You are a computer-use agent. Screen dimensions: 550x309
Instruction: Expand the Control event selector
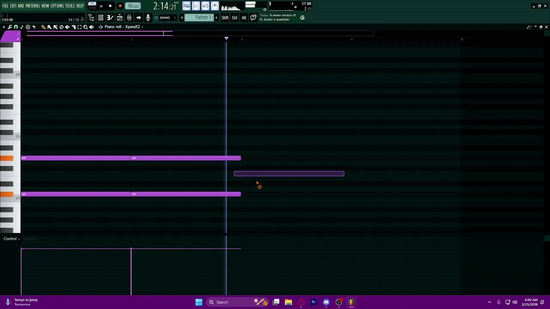pos(12,239)
